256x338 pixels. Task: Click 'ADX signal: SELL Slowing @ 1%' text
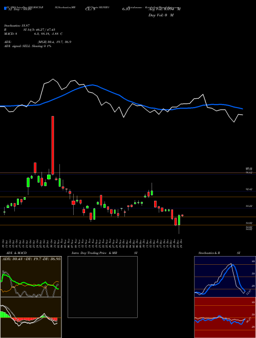28,46
